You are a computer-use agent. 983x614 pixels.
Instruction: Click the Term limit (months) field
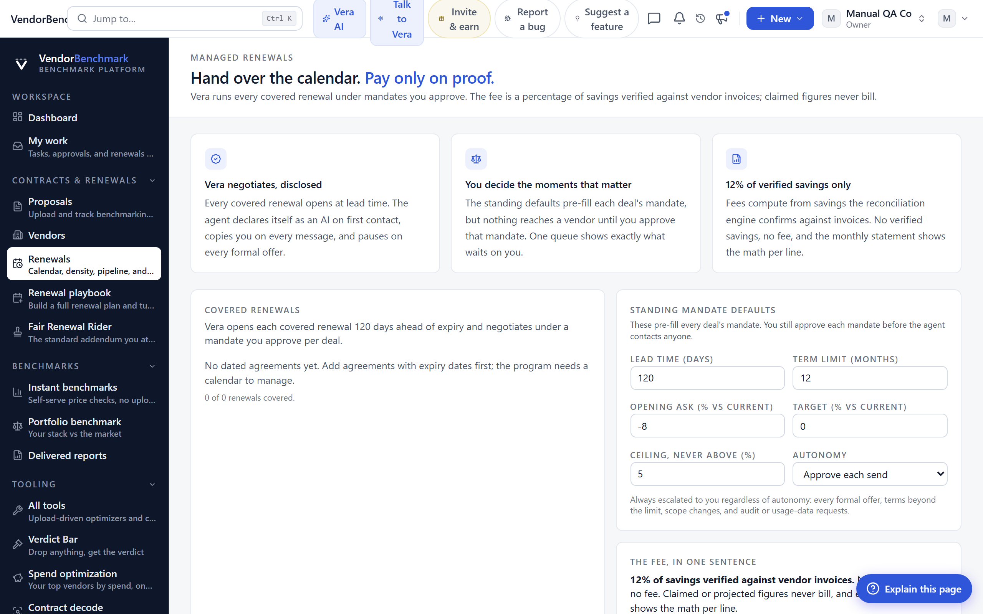coord(870,378)
